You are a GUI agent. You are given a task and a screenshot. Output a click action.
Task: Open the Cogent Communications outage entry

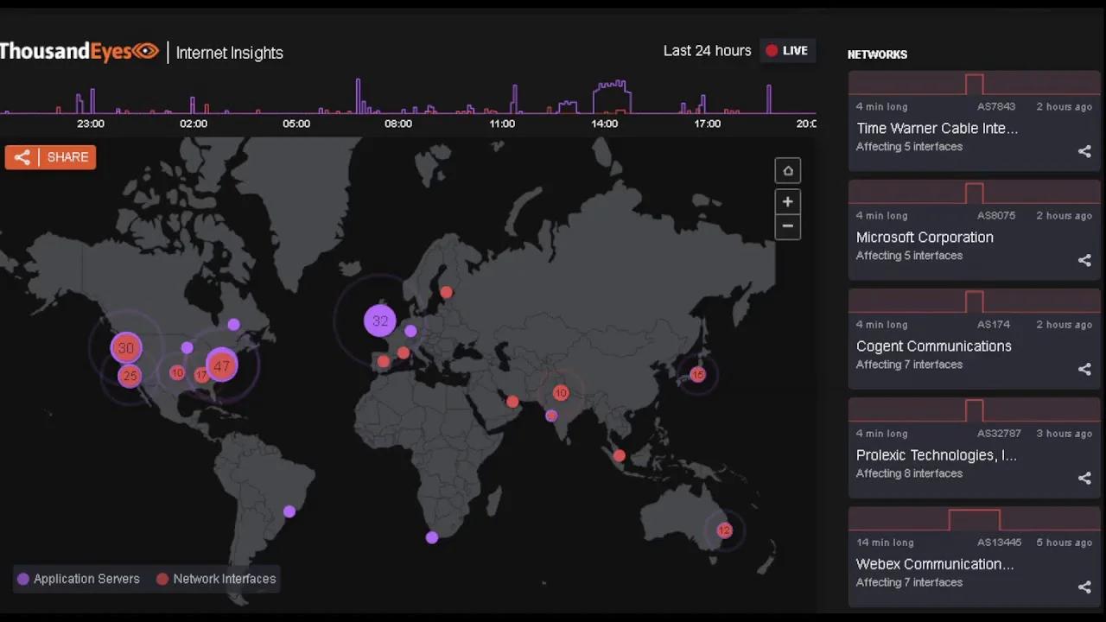click(933, 346)
